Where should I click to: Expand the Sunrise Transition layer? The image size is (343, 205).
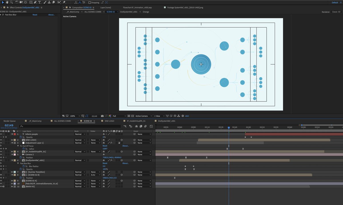point(12,172)
